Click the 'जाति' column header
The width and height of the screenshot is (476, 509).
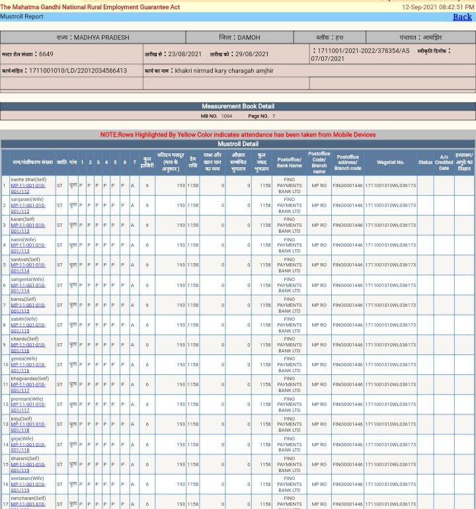pos(61,163)
